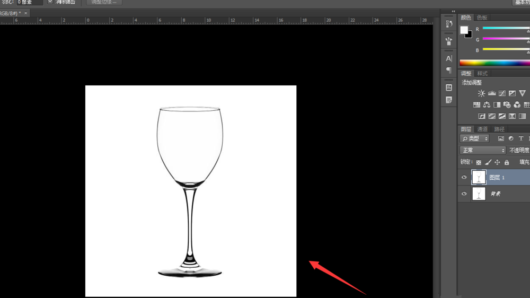Toggle the anti-alias checkbox
The height and width of the screenshot is (298, 530).
click(50, 2)
